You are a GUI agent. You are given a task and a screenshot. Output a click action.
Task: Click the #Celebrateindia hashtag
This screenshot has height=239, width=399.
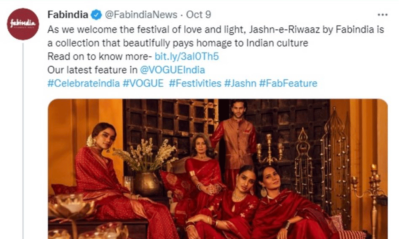(x=83, y=83)
